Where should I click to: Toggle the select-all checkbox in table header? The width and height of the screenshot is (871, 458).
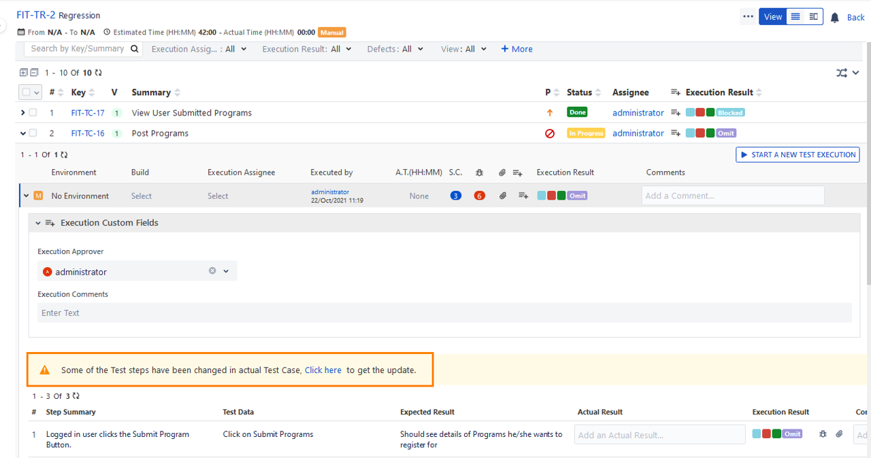(27, 92)
